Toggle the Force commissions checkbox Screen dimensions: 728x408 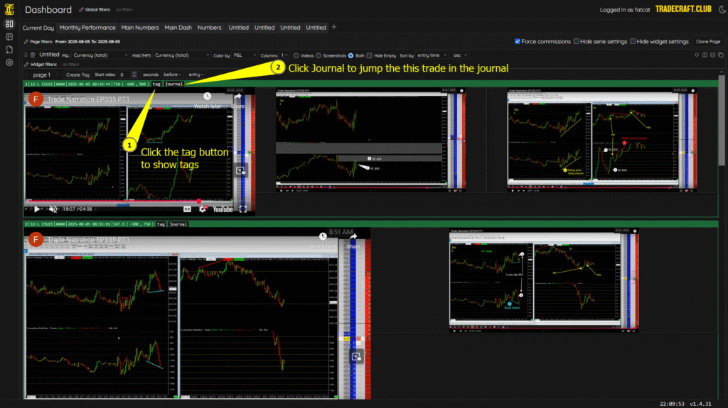(518, 42)
